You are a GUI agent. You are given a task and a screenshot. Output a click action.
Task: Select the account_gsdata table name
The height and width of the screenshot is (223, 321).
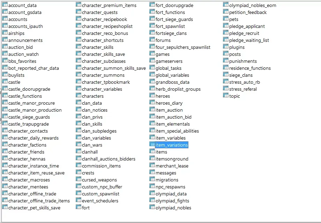pyautogui.click(x=25, y=13)
